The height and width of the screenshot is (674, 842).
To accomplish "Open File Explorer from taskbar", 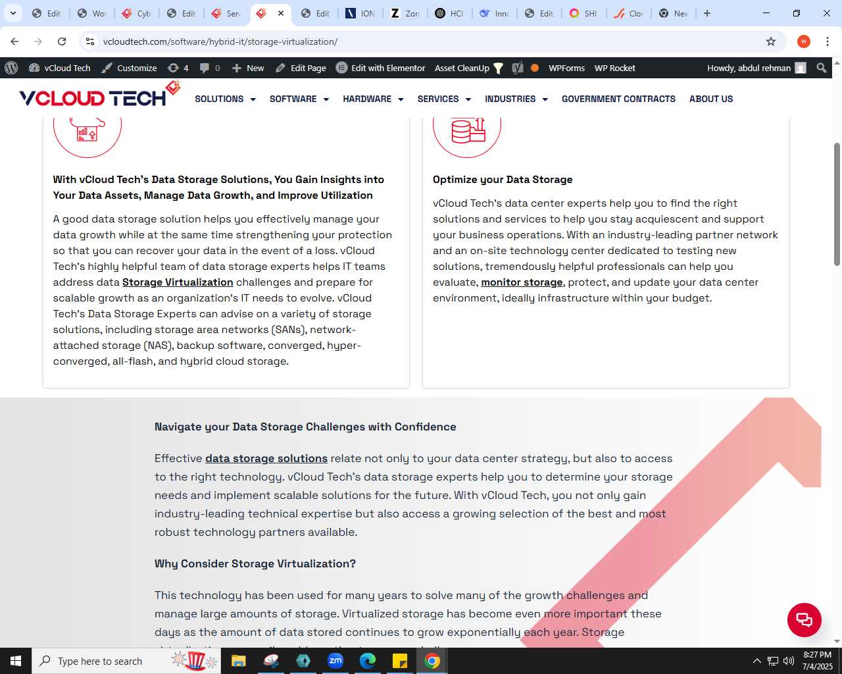I will (238, 661).
